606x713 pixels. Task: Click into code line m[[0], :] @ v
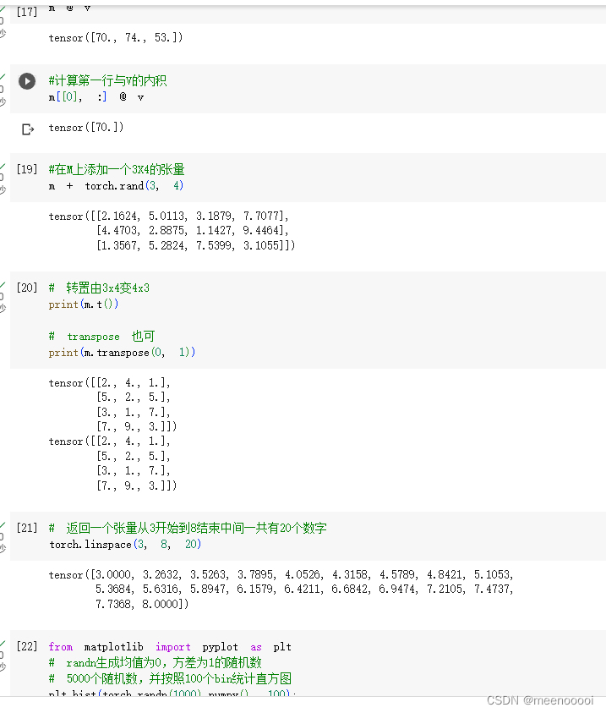(x=96, y=97)
